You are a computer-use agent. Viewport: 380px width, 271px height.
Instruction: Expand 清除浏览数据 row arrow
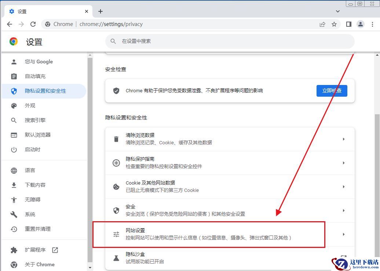pos(344,139)
